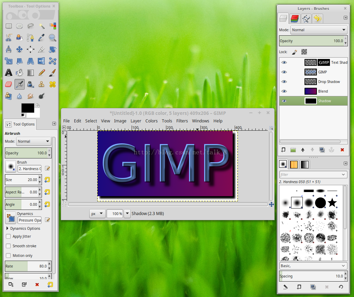Enable Smooth stroke checkbox
Viewport: 354px width, 297px height.
click(x=8, y=246)
